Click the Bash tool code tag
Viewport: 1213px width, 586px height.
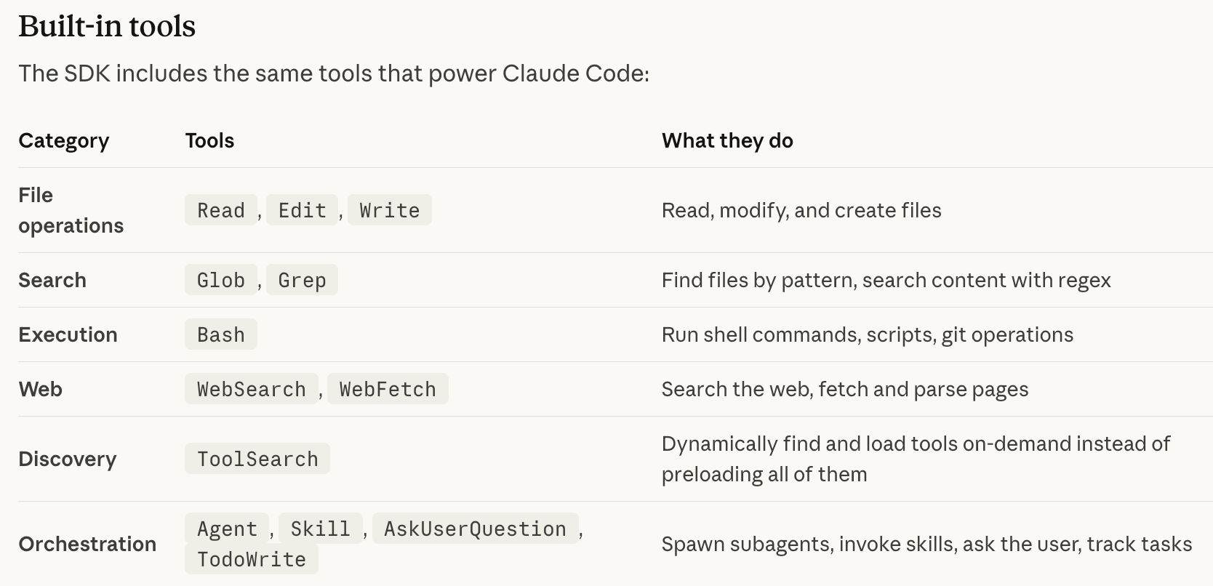[x=221, y=334]
